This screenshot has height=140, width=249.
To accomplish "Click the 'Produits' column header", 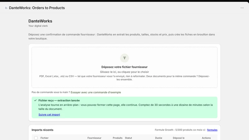I will coord(118,138).
